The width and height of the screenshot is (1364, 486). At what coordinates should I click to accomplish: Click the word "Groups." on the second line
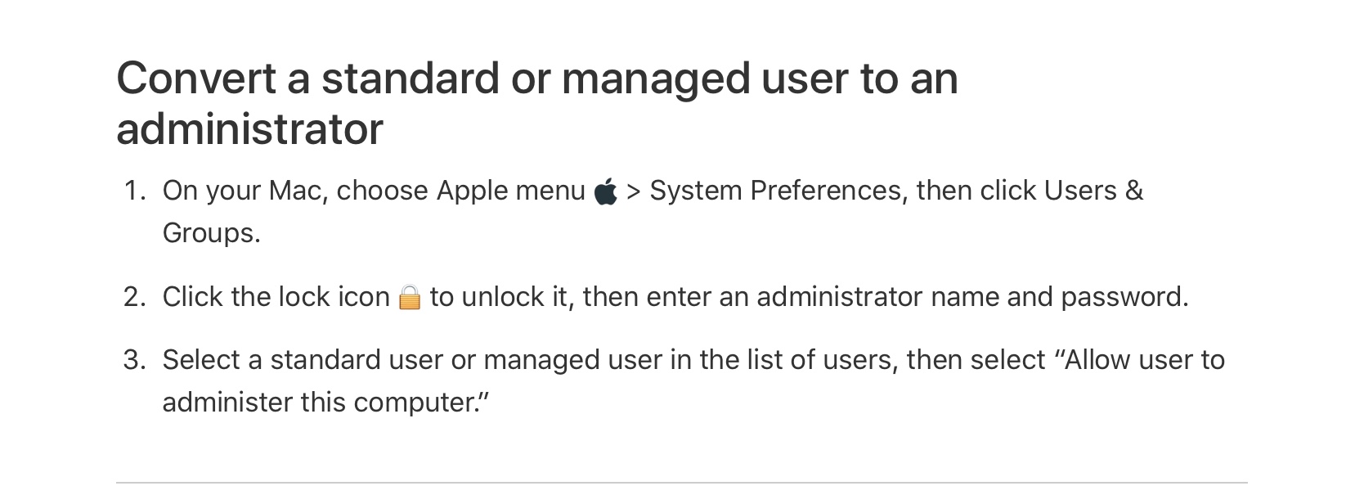click(x=212, y=233)
